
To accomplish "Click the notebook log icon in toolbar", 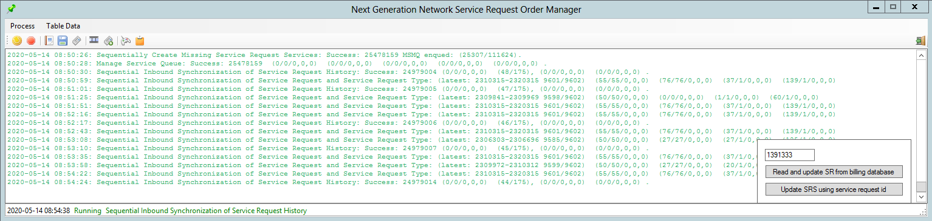I will (x=49, y=41).
